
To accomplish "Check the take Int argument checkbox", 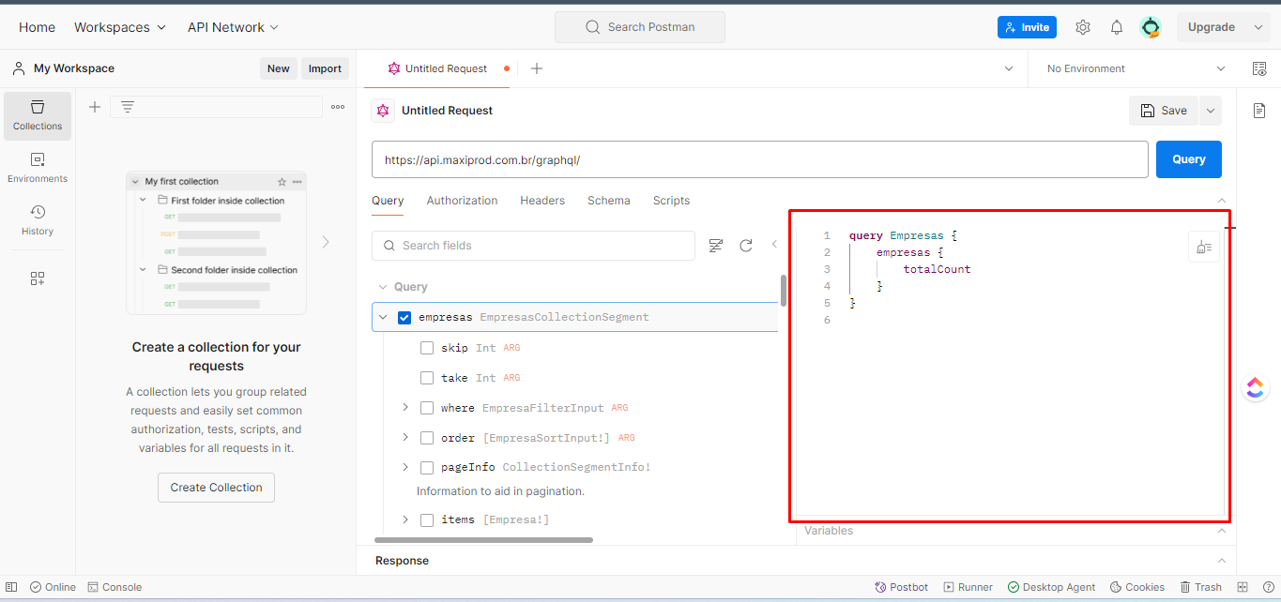I will [x=427, y=378].
